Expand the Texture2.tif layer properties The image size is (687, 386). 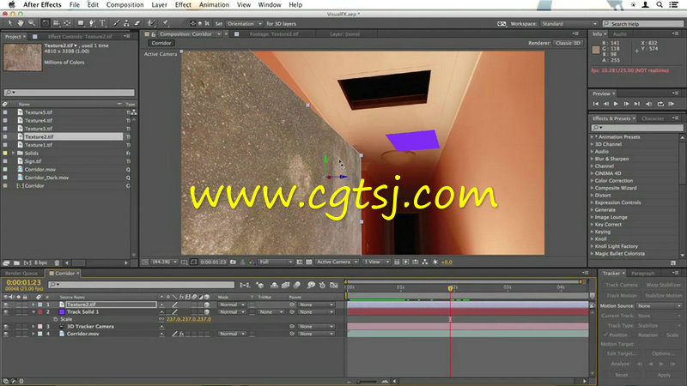coord(33,305)
